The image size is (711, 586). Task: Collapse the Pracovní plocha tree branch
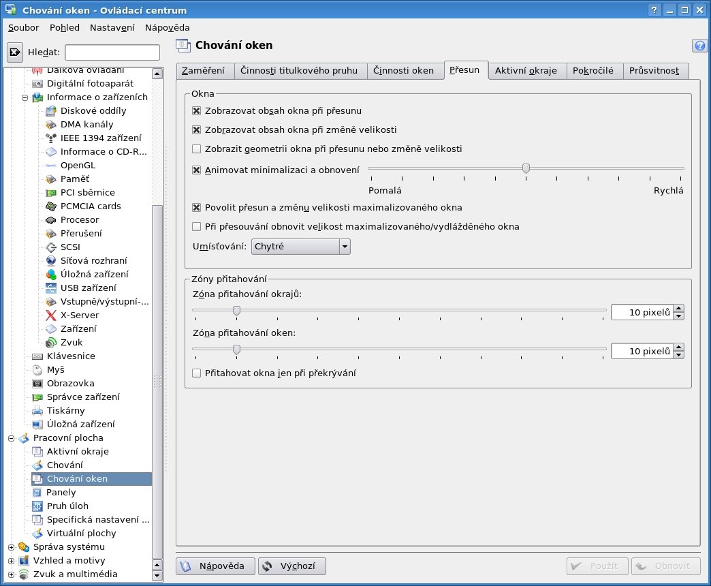pos(12,438)
